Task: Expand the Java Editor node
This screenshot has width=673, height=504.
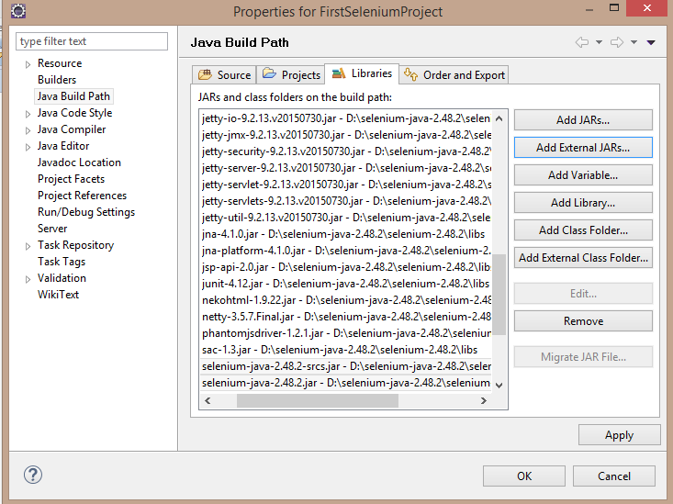Action: (x=28, y=147)
